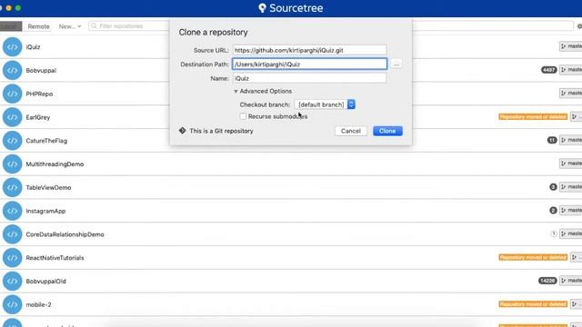Viewport: 582px width, 327px height.
Task: Click the PHPRepo repository icon
Action: point(12,94)
